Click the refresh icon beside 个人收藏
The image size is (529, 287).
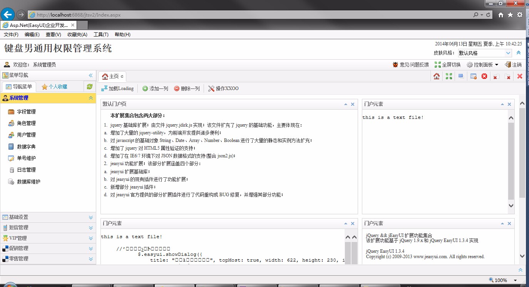tap(90, 87)
